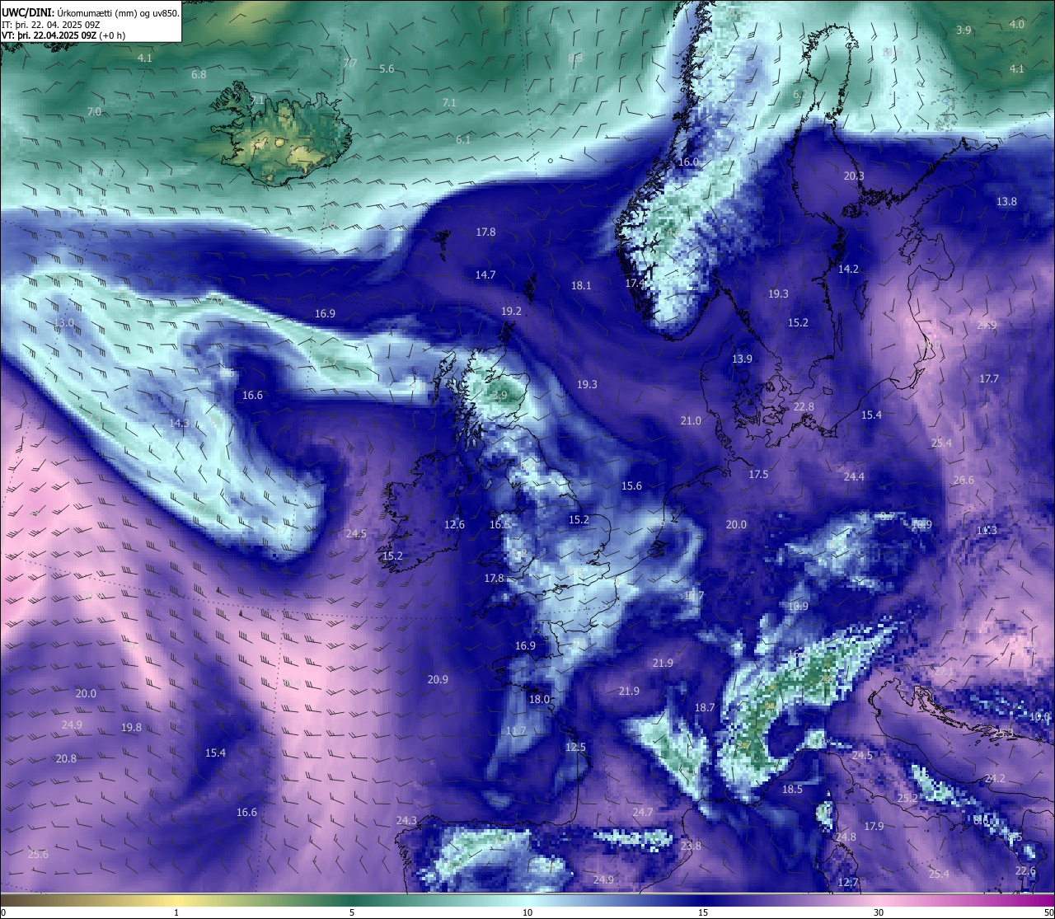
Task: Select the 6.8 value west of Iceland
Action: [199, 75]
